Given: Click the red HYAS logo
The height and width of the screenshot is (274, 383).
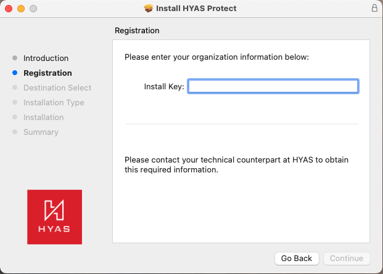Looking at the screenshot, I should [55, 217].
